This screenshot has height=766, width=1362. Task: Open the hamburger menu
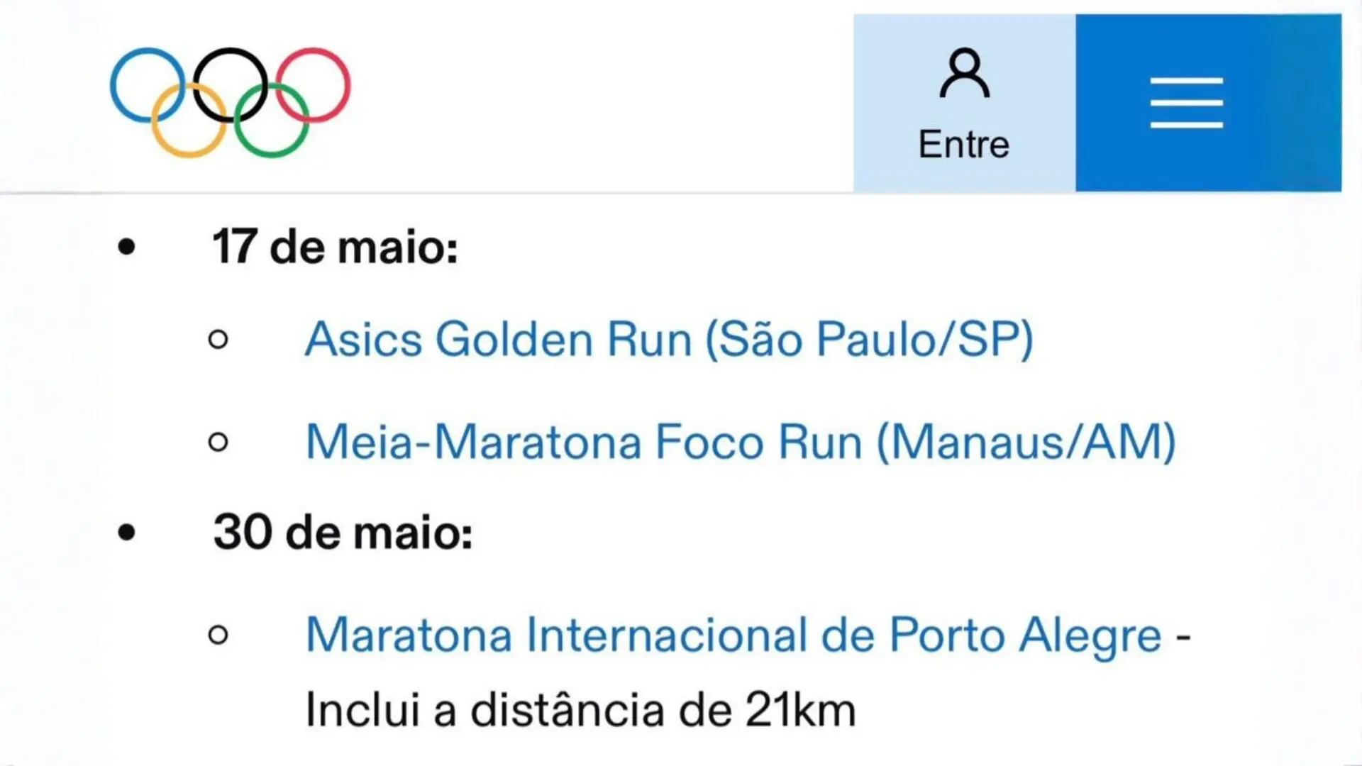[1186, 103]
